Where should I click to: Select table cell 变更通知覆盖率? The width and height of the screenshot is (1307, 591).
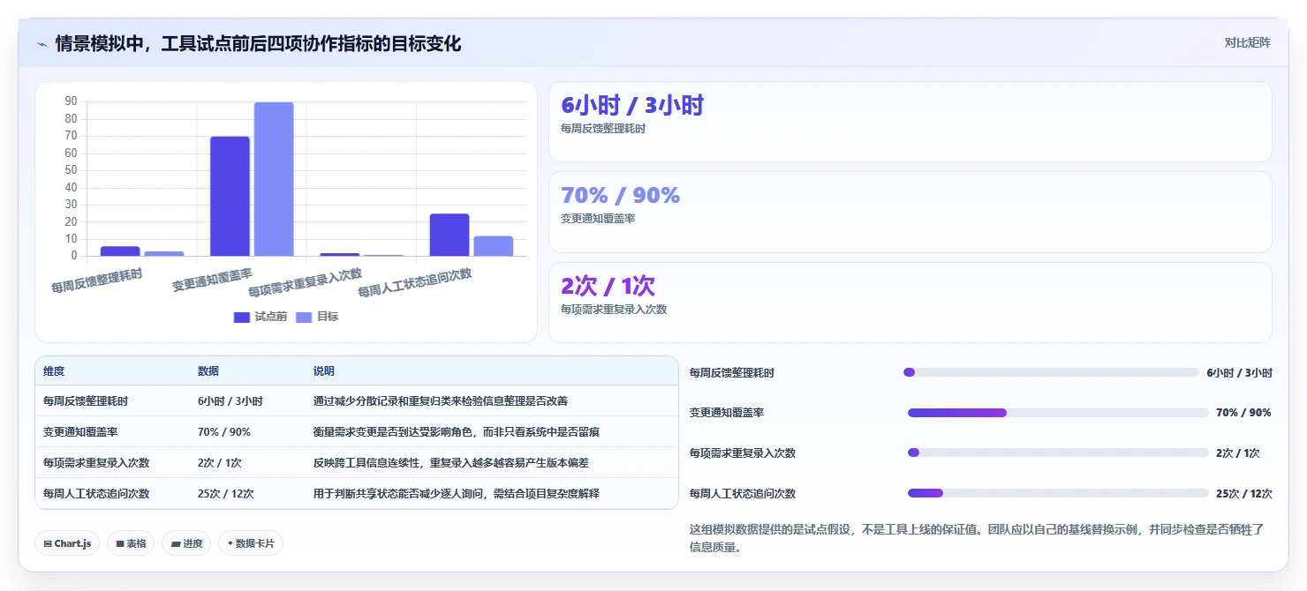(x=80, y=432)
